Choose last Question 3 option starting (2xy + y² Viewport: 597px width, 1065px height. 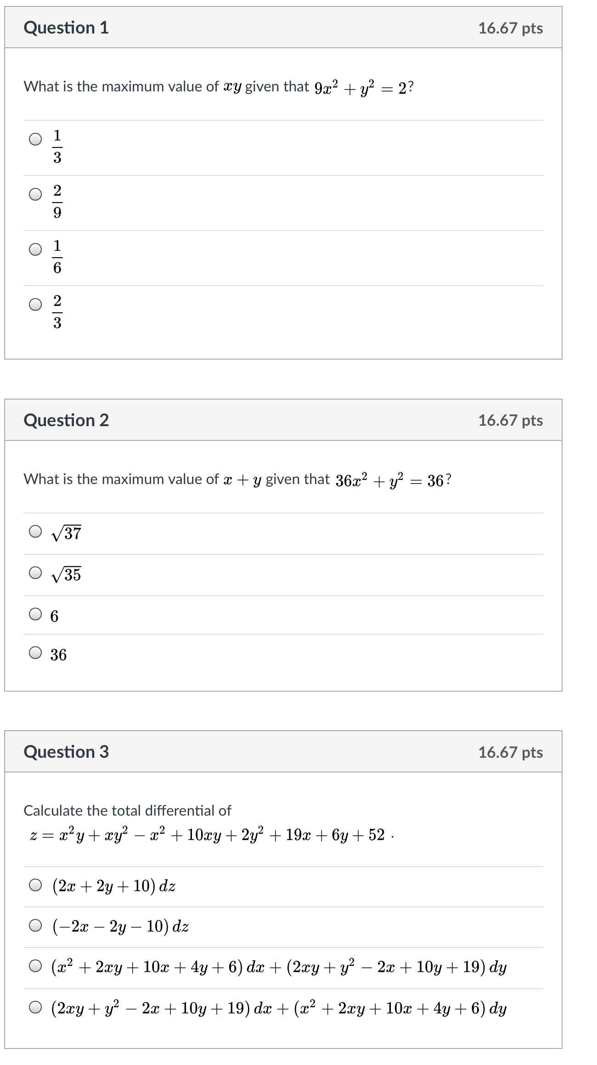[x=35, y=1008]
